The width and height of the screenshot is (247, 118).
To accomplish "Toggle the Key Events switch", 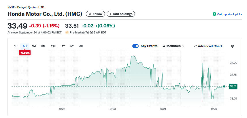I will click(x=135, y=46).
